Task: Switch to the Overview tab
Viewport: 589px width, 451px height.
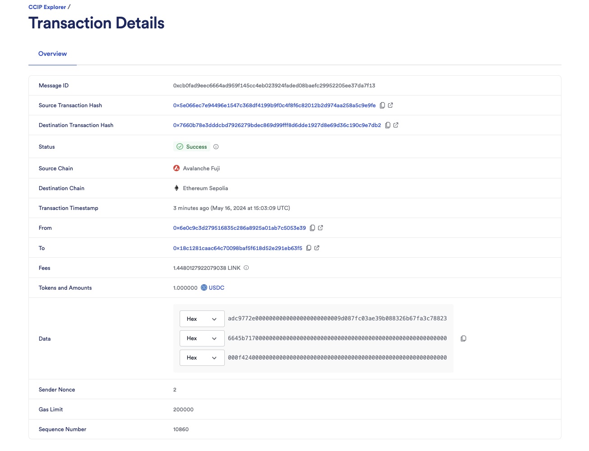Action: tap(52, 54)
